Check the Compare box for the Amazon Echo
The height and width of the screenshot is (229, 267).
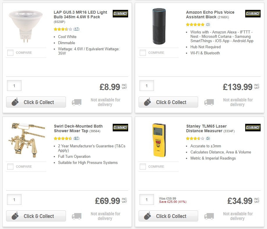tap(143, 53)
